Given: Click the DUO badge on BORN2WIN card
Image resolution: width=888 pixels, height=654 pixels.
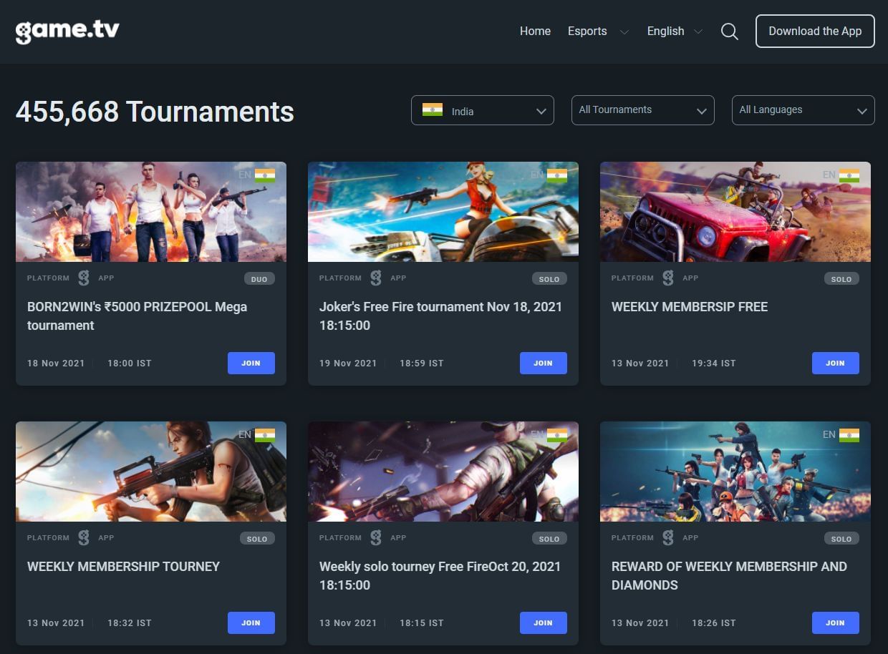Looking at the screenshot, I should 259,279.
